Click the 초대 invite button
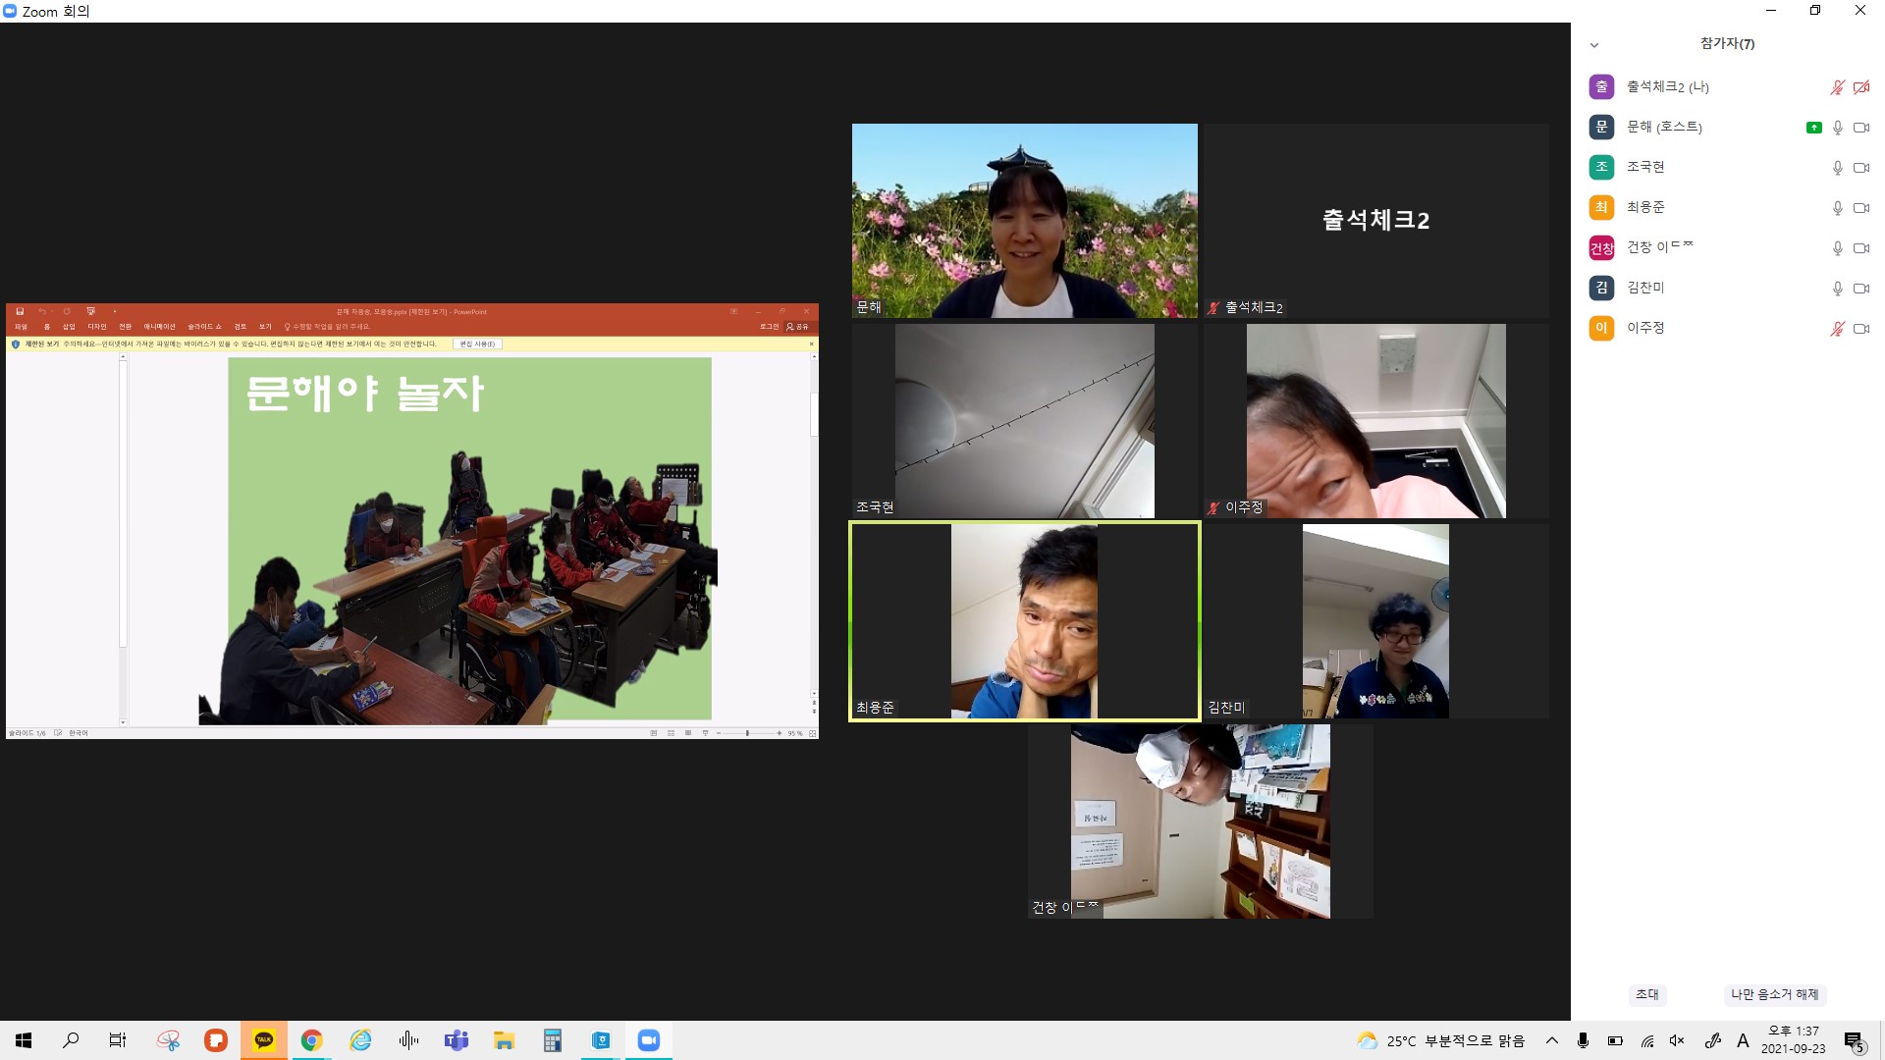Viewport: 1885px width, 1060px height. [x=1647, y=994]
